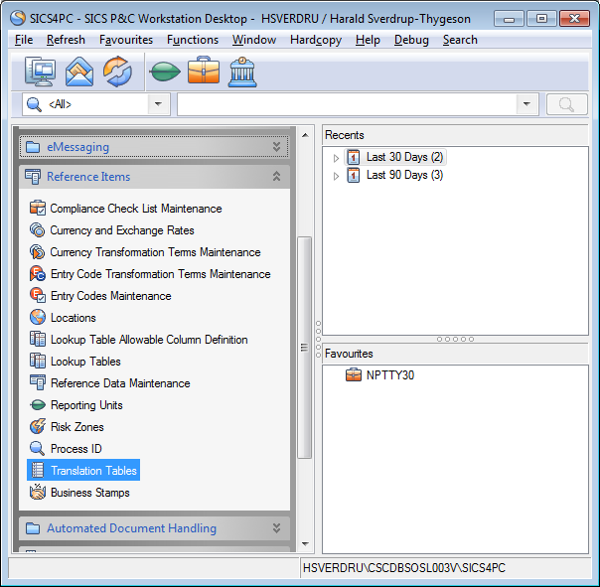Expand the eMessaging section
Viewport: 600px width, 587px height.
click(x=276, y=147)
